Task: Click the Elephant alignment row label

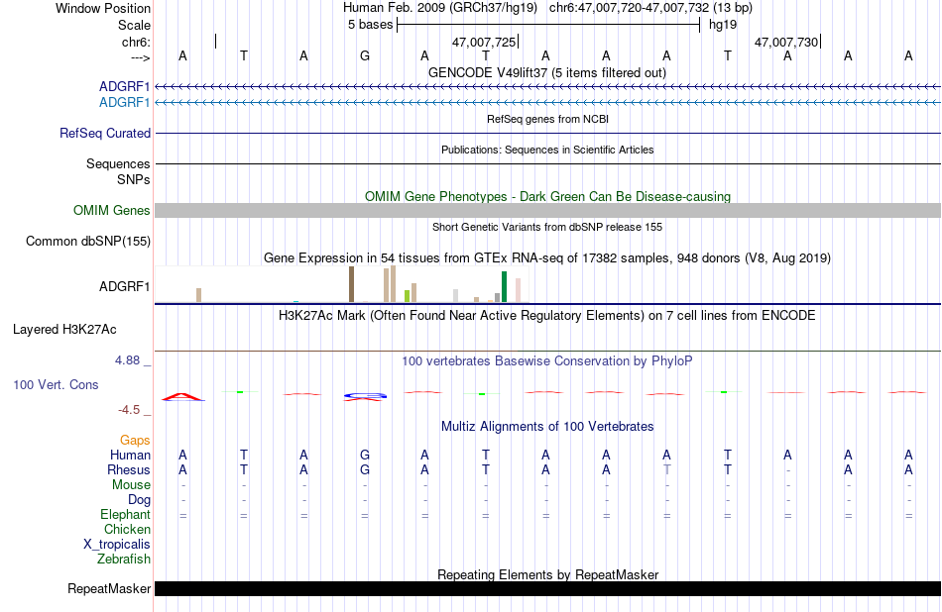Action: [126, 515]
